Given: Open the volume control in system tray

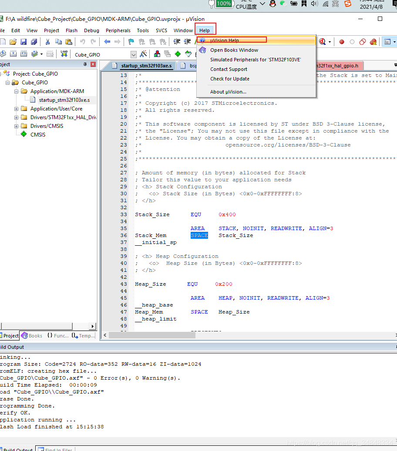Looking at the screenshot, I should tap(314, 4).
